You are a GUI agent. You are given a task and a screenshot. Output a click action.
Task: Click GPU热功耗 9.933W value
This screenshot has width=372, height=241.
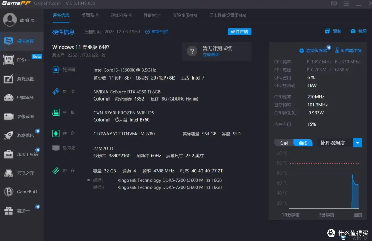316,113
